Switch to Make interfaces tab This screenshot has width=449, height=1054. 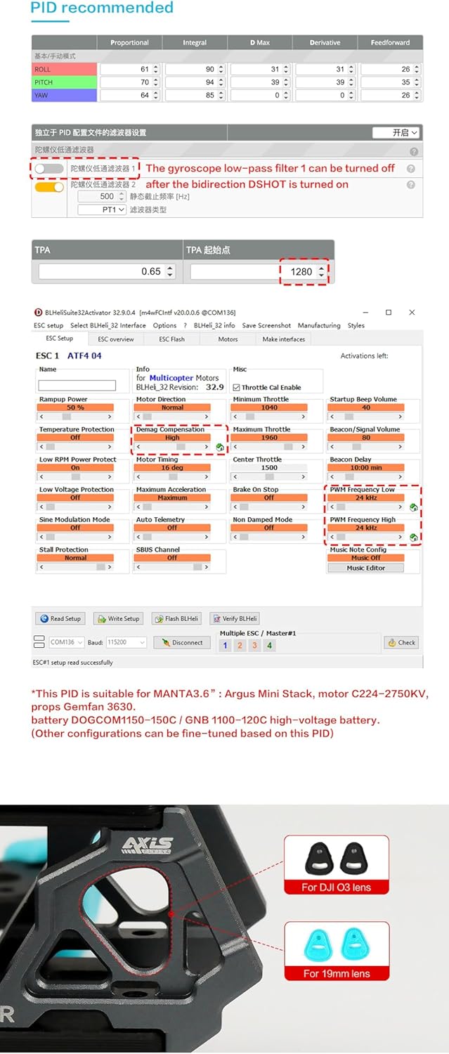284,339
